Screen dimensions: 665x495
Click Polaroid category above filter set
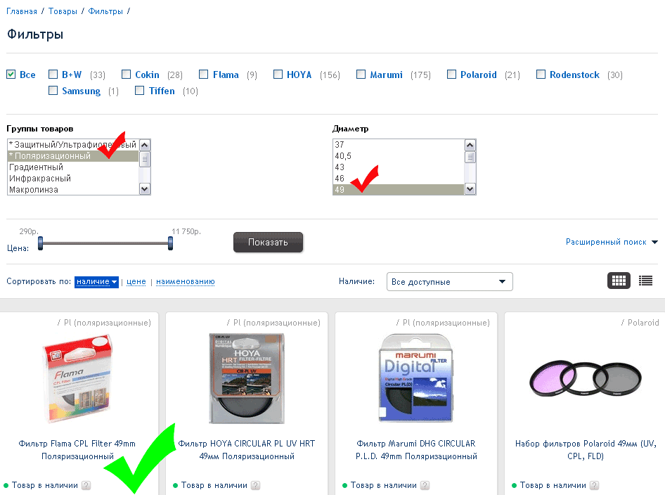(x=643, y=323)
